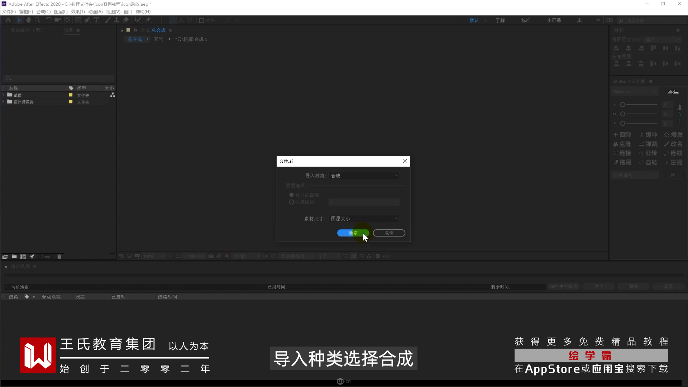
Task: Select the Zoom magnifier tool
Action: 37,20
